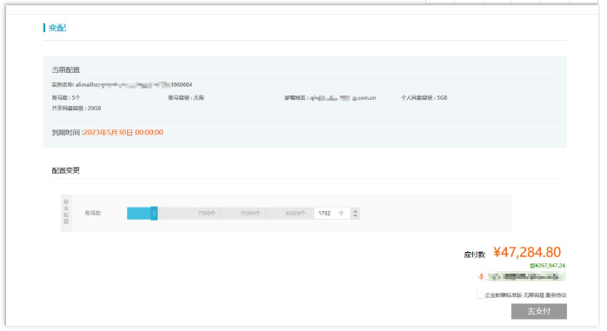Click the expiration date 2023年5月30日
This screenshot has width=607, height=331.
pyautogui.click(x=109, y=132)
